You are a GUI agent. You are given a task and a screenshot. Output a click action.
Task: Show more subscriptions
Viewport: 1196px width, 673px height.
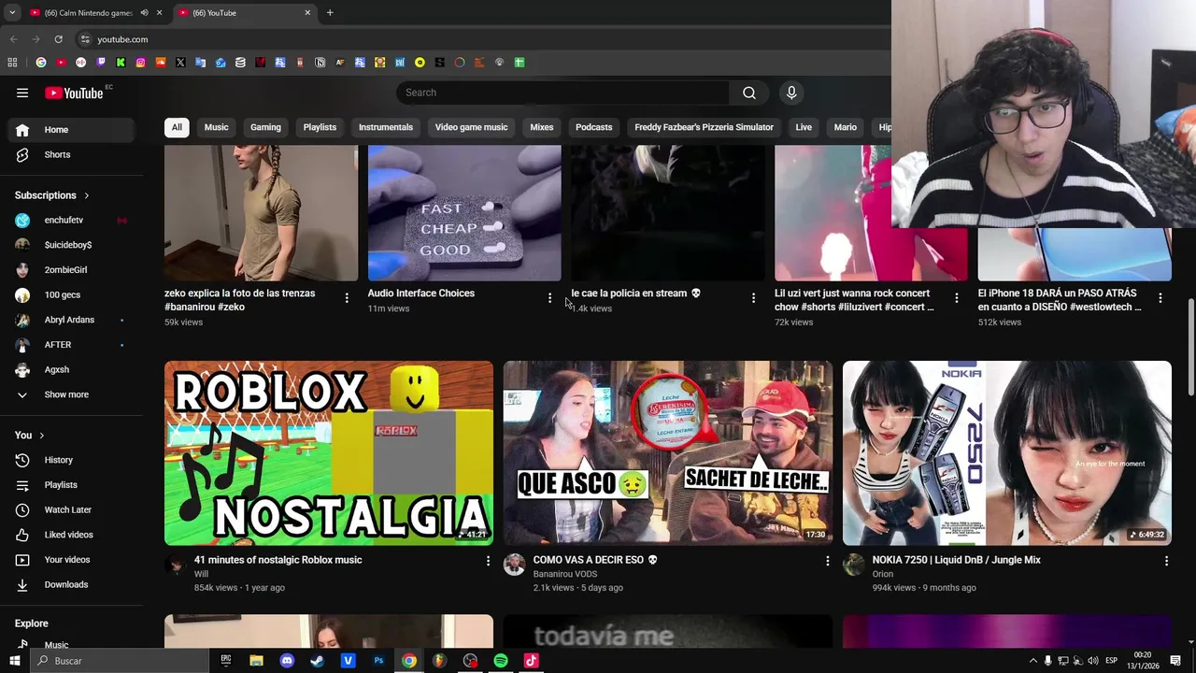(x=71, y=394)
